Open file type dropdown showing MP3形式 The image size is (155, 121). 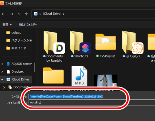tap(92, 103)
